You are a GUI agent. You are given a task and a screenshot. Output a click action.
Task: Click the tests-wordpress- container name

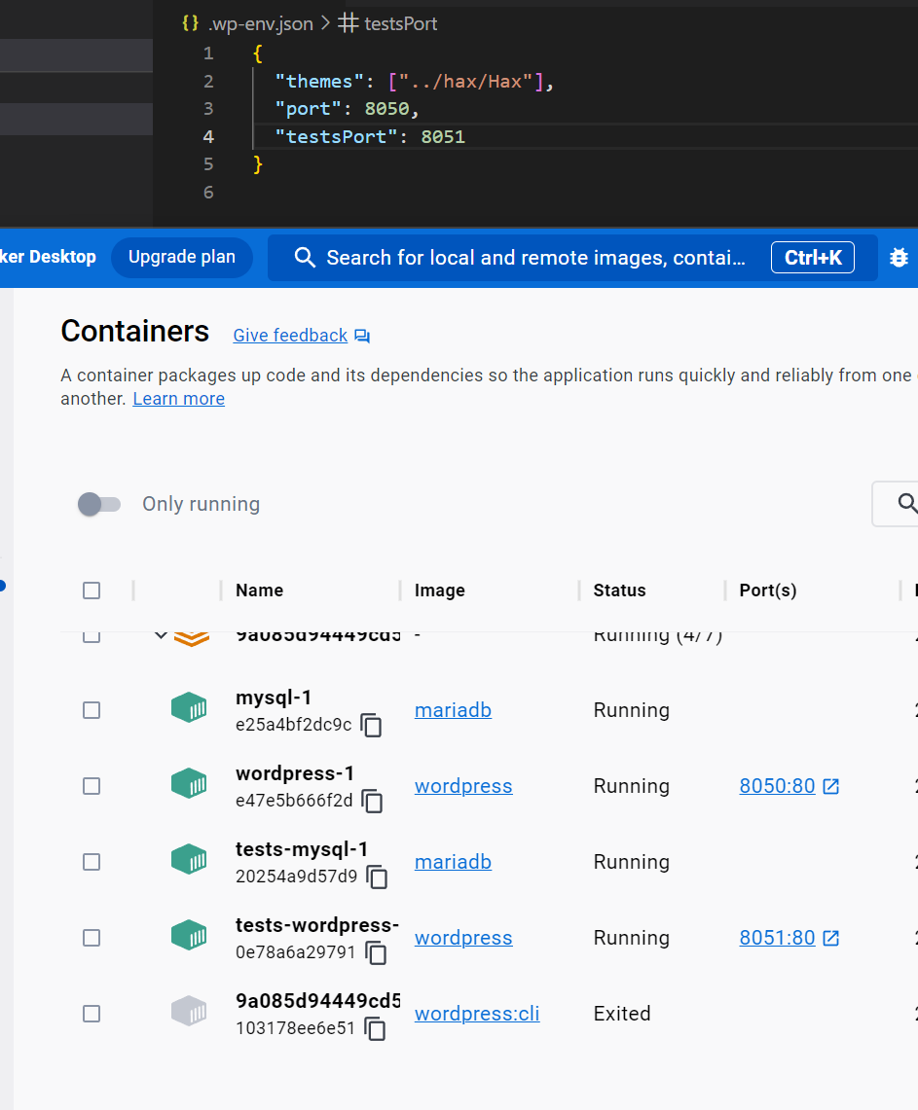pyautogui.click(x=317, y=924)
